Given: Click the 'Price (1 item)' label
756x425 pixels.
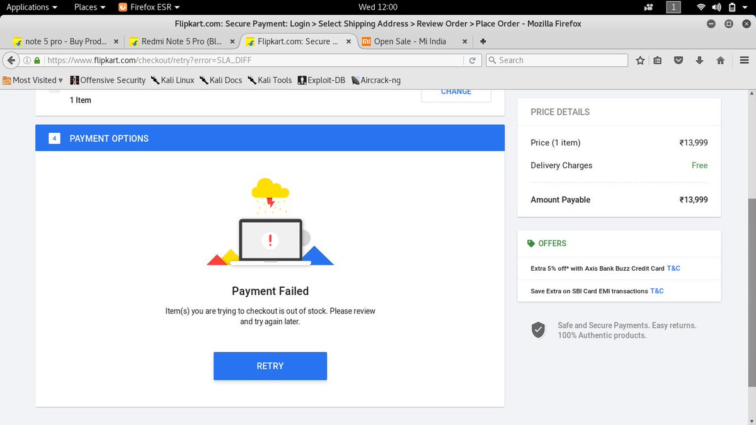Looking at the screenshot, I should 556,143.
